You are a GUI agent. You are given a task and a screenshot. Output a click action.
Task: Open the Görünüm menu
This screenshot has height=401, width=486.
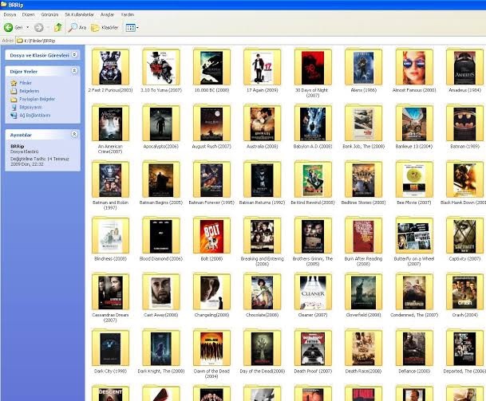click(x=49, y=14)
